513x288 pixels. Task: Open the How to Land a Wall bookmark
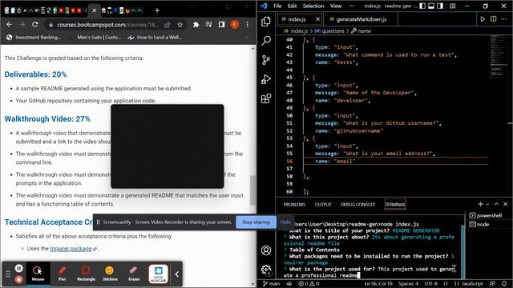155,38
